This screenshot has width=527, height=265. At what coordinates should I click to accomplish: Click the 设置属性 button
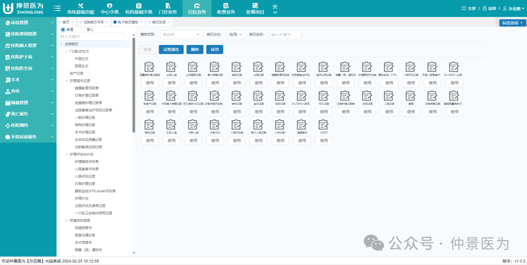point(171,49)
